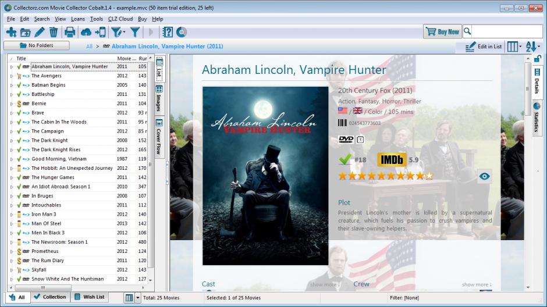
Task: Expand the tree arrow for The Newsroom: Season 1
Action: pos(12,242)
